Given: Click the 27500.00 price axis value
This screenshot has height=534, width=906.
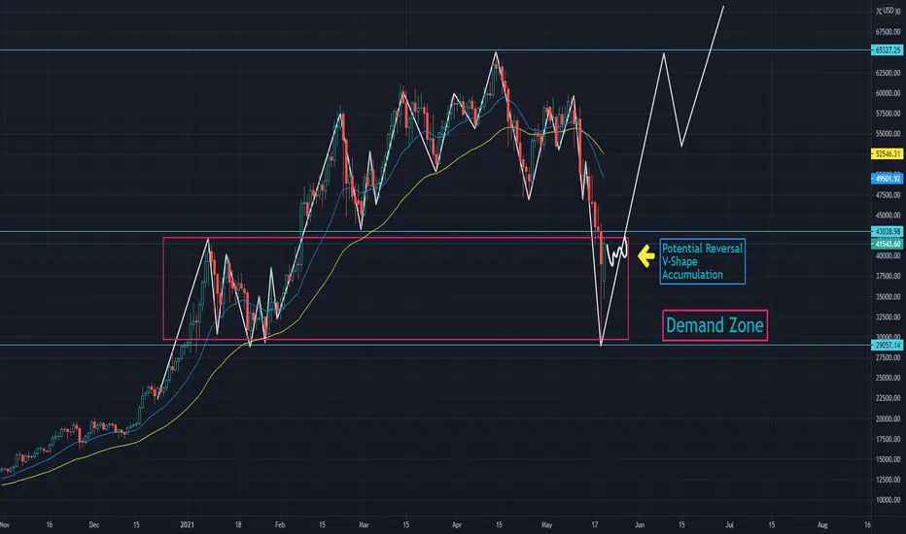Looking at the screenshot, I should [x=888, y=358].
